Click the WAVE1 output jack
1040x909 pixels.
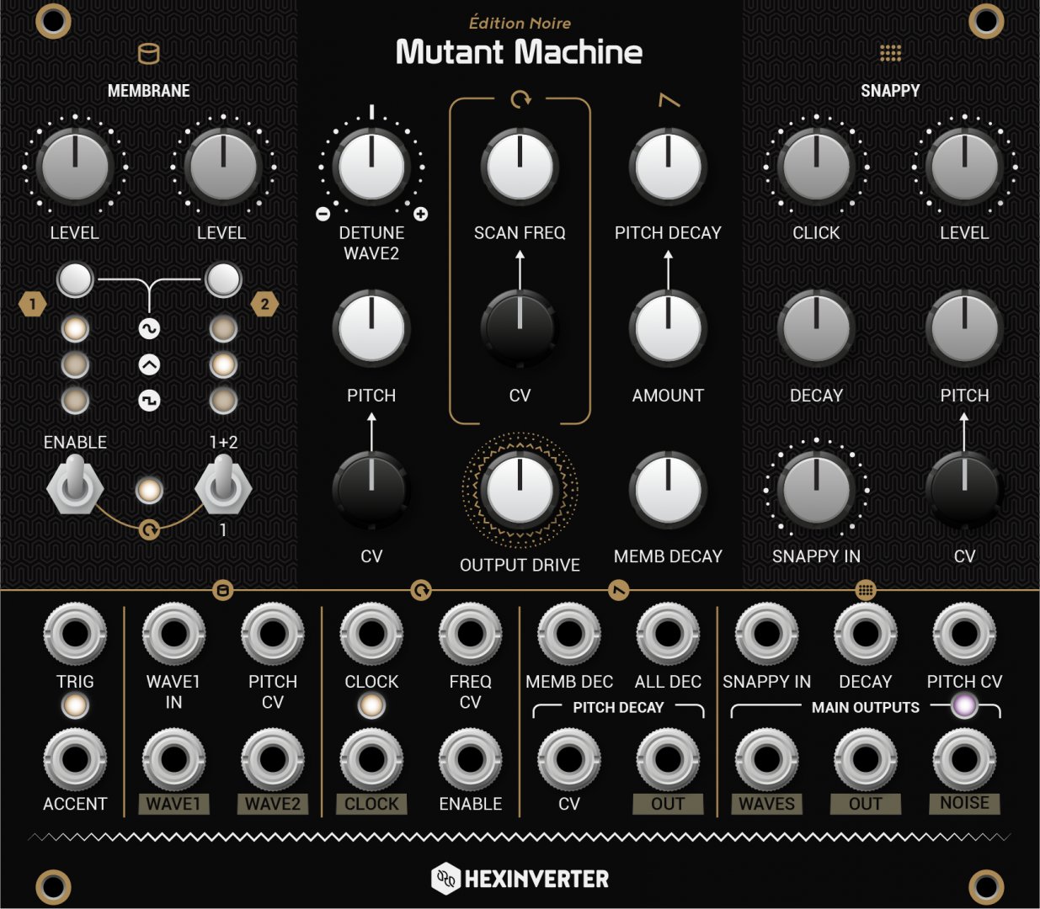pyautogui.click(x=173, y=759)
